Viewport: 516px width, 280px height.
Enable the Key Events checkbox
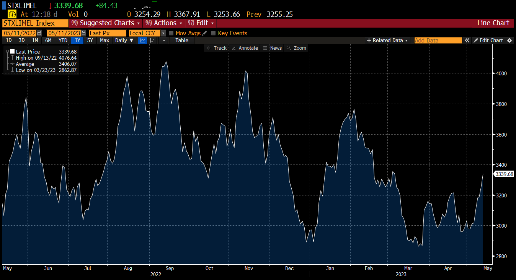tap(214, 33)
